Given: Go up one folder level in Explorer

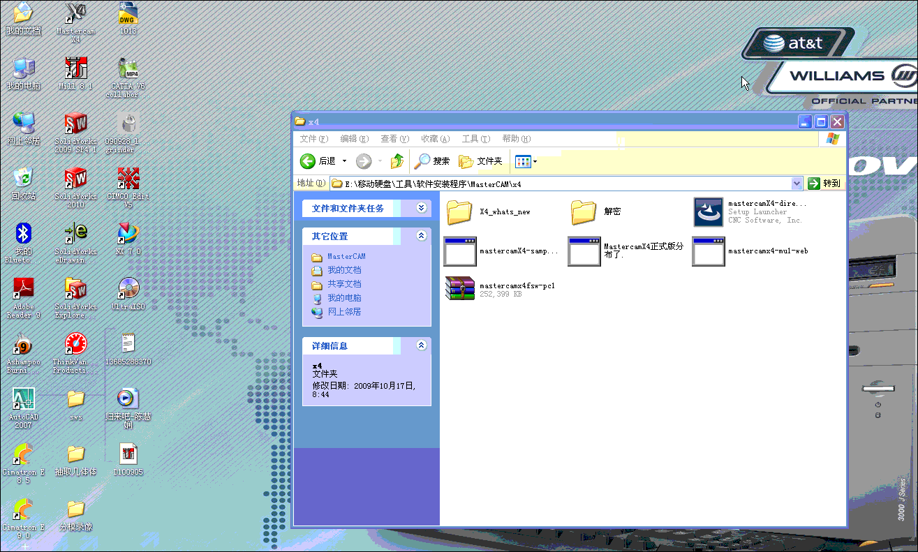Looking at the screenshot, I should 397,161.
